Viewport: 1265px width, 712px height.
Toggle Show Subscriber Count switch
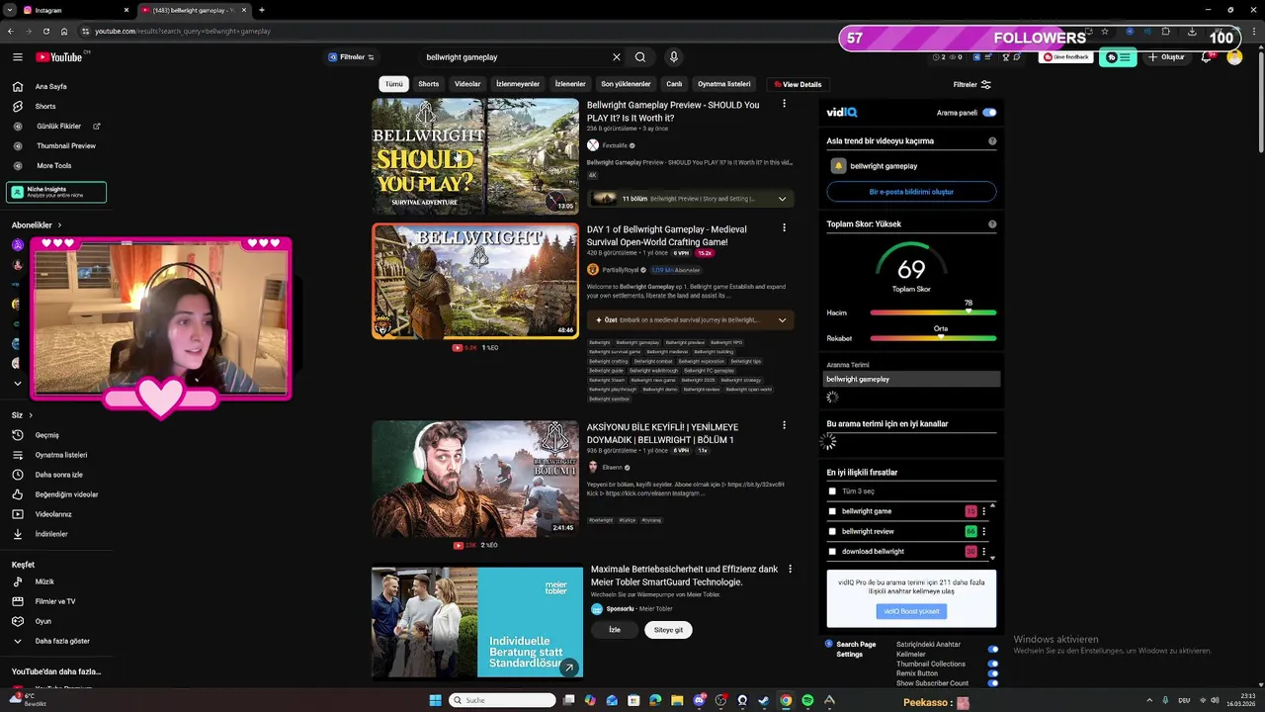pos(993,683)
